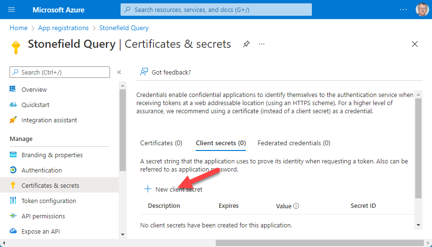Screen dimensions: 432x247
Task: Go to App registrations breadcrumb
Action: pos(63,28)
